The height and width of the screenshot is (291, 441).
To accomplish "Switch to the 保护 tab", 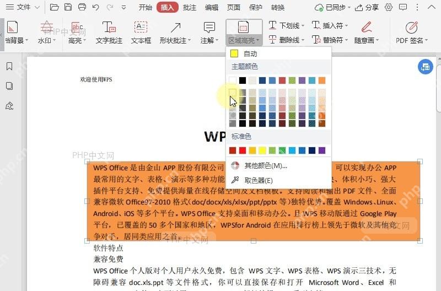I will coord(256,8).
